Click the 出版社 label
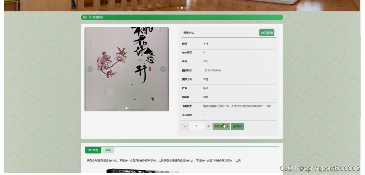The image size is (365, 175). click(x=186, y=97)
